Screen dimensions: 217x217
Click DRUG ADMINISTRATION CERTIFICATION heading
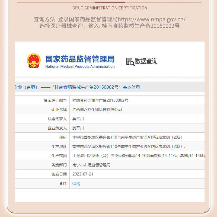110,8
